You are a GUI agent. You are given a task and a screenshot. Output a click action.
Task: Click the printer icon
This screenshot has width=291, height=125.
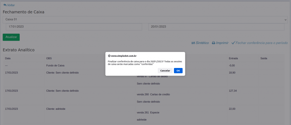(x=213, y=43)
